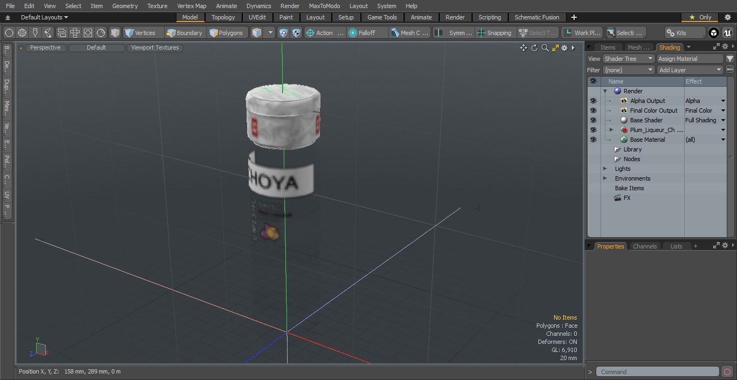Click the curve pen tool icon
Screen dimensions: 737x380
click(x=48, y=33)
